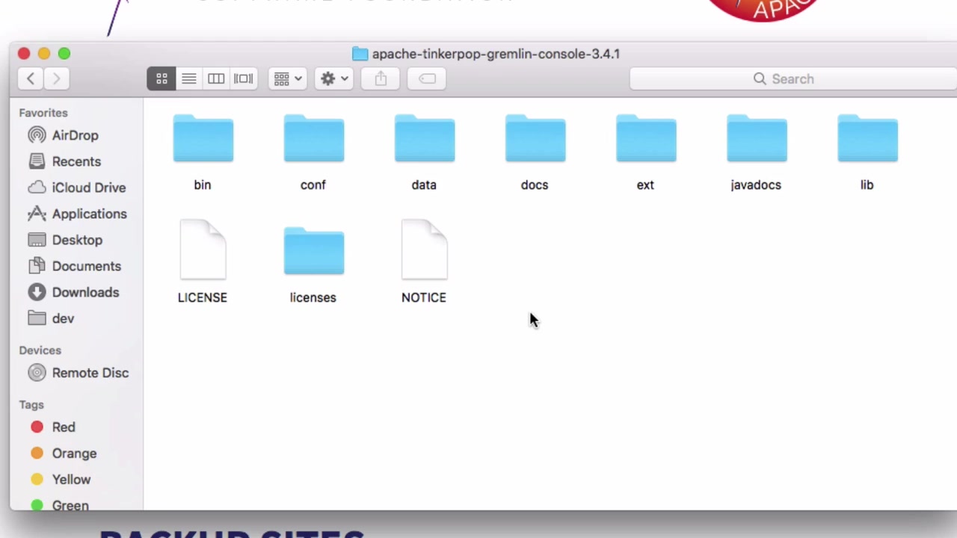Open the licenses folder
Screen dimensions: 957x538
(313, 252)
